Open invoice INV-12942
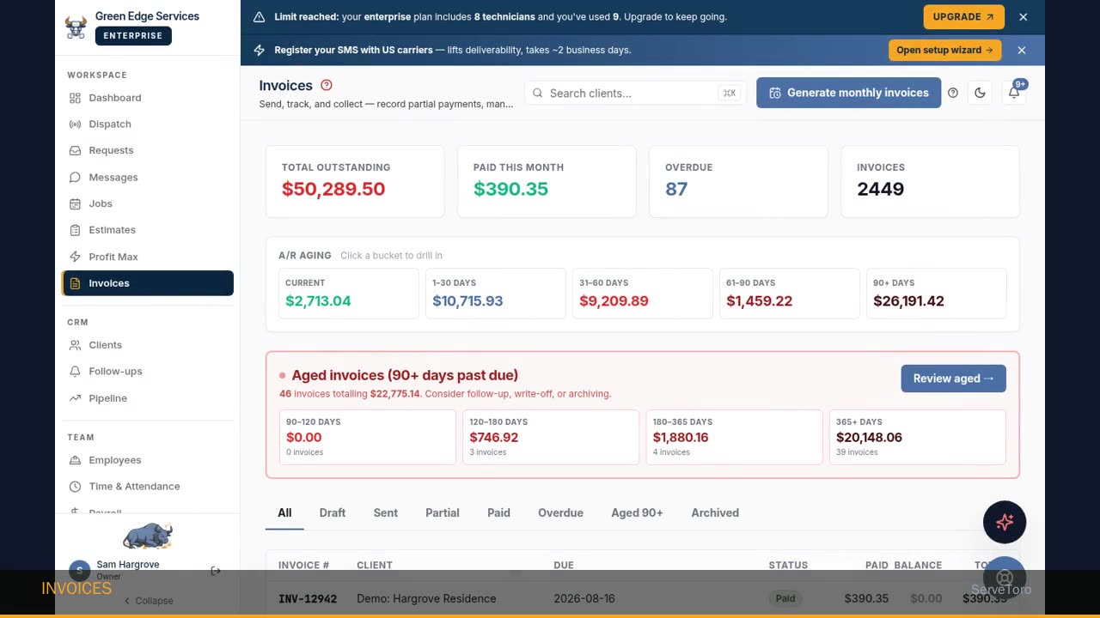This screenshot has width=1100, height=618. pos(308,598)
